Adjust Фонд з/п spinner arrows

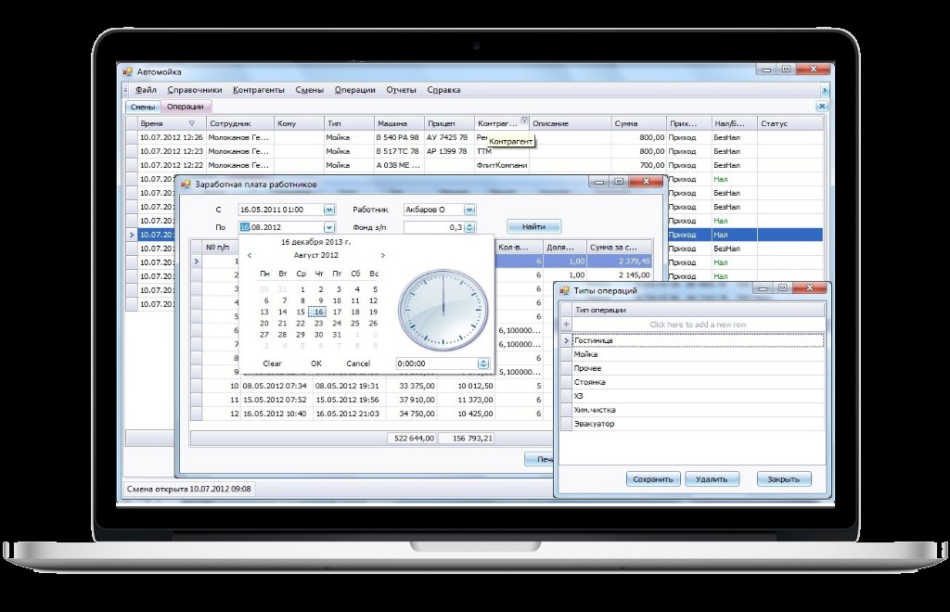[469, 227]
